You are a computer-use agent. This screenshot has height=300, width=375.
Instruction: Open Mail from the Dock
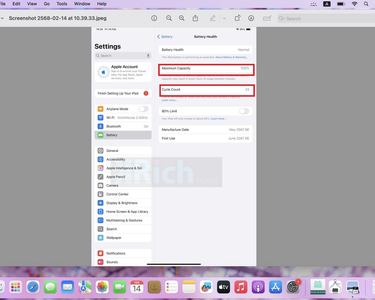coord(67,287)
